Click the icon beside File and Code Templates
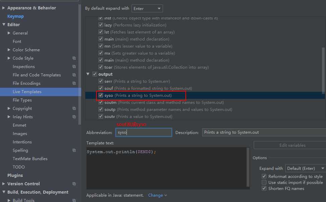 (74, 75)
